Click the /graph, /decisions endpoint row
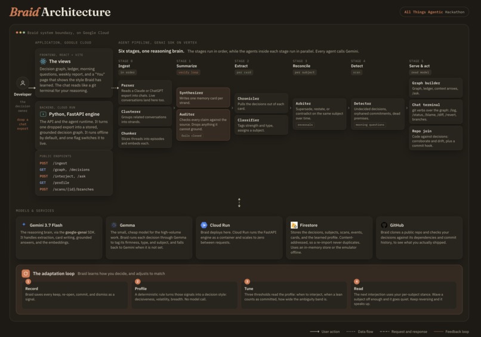 tap(74, 169)
